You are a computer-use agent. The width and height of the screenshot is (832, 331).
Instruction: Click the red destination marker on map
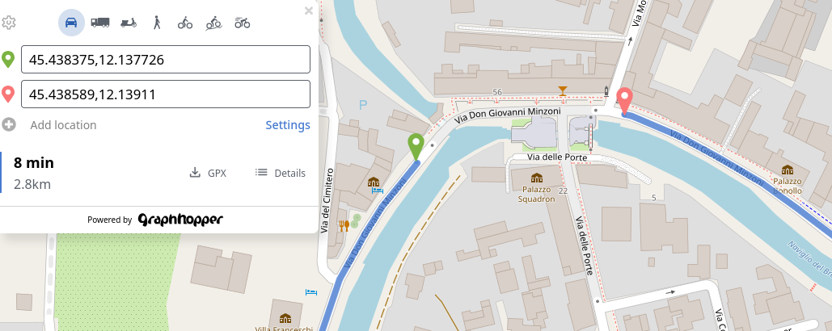625,101
